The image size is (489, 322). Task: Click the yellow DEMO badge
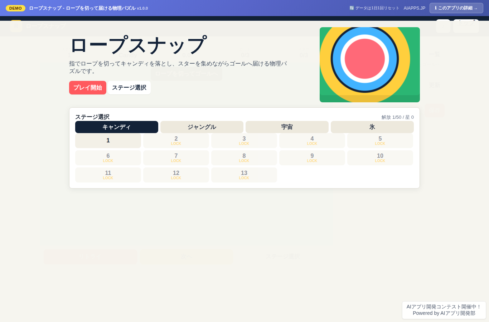point(15,8)
